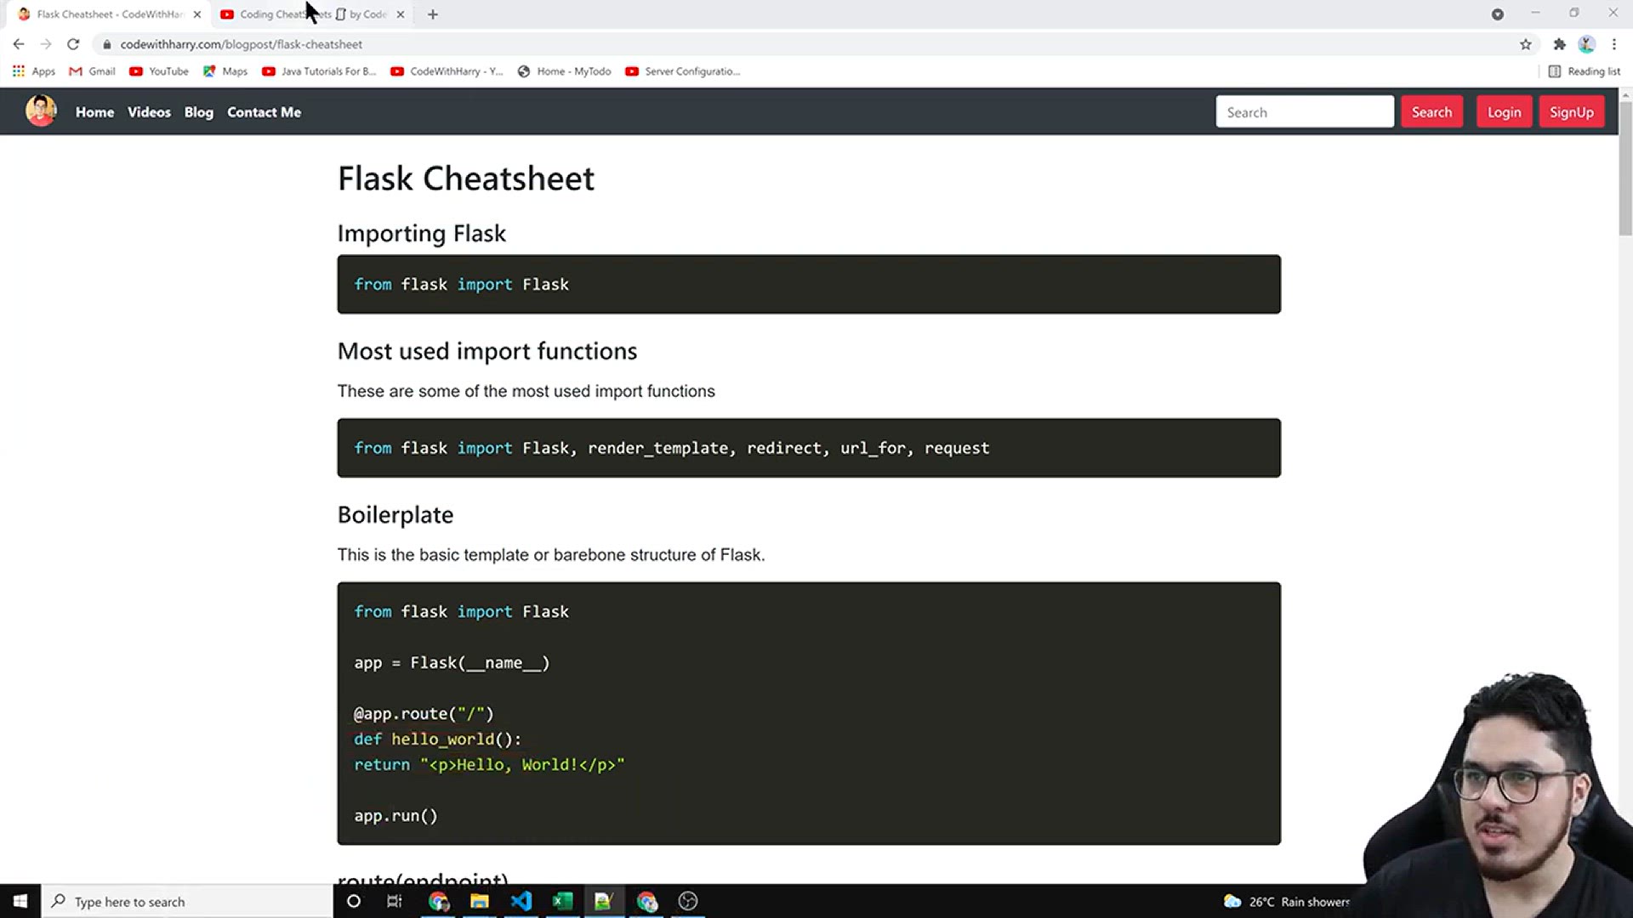Select the Flask Cheatsheet tab
1633x918 pixels.
tap(109, 14)
